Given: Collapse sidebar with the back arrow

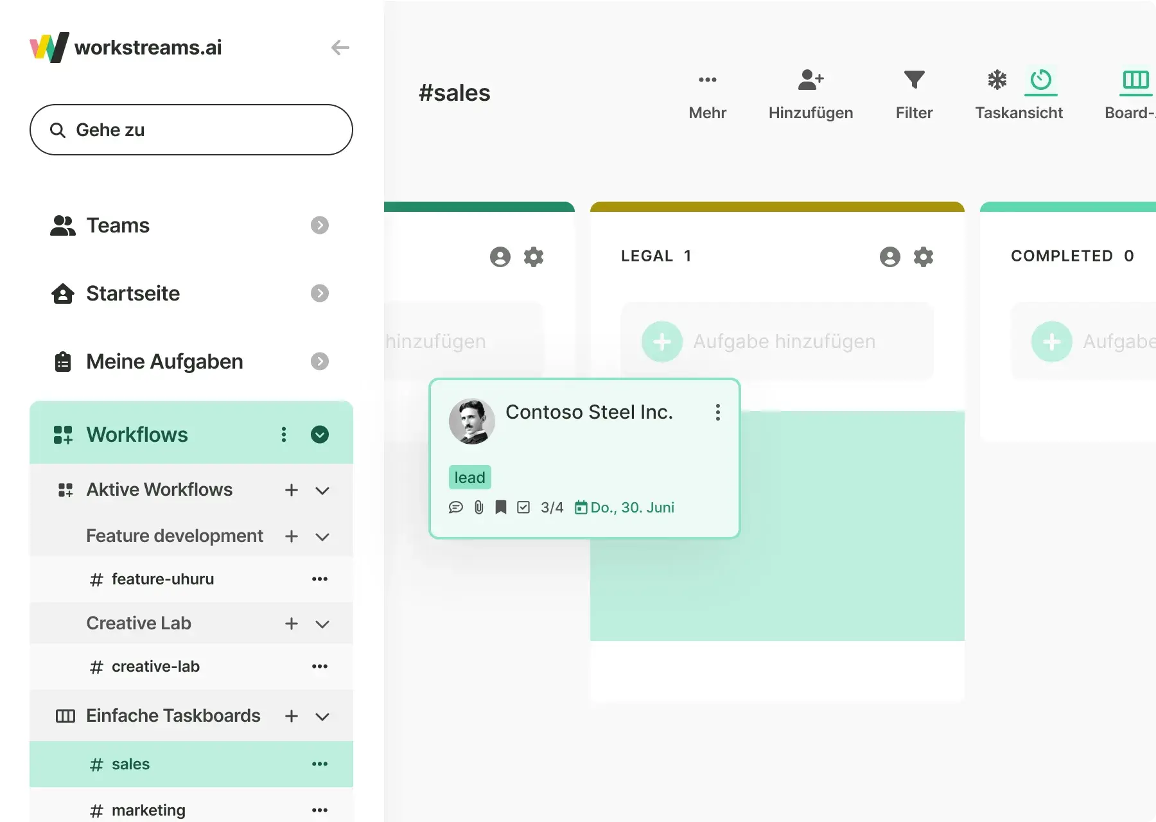Looking at the screenshot, I should click(340, 48).
